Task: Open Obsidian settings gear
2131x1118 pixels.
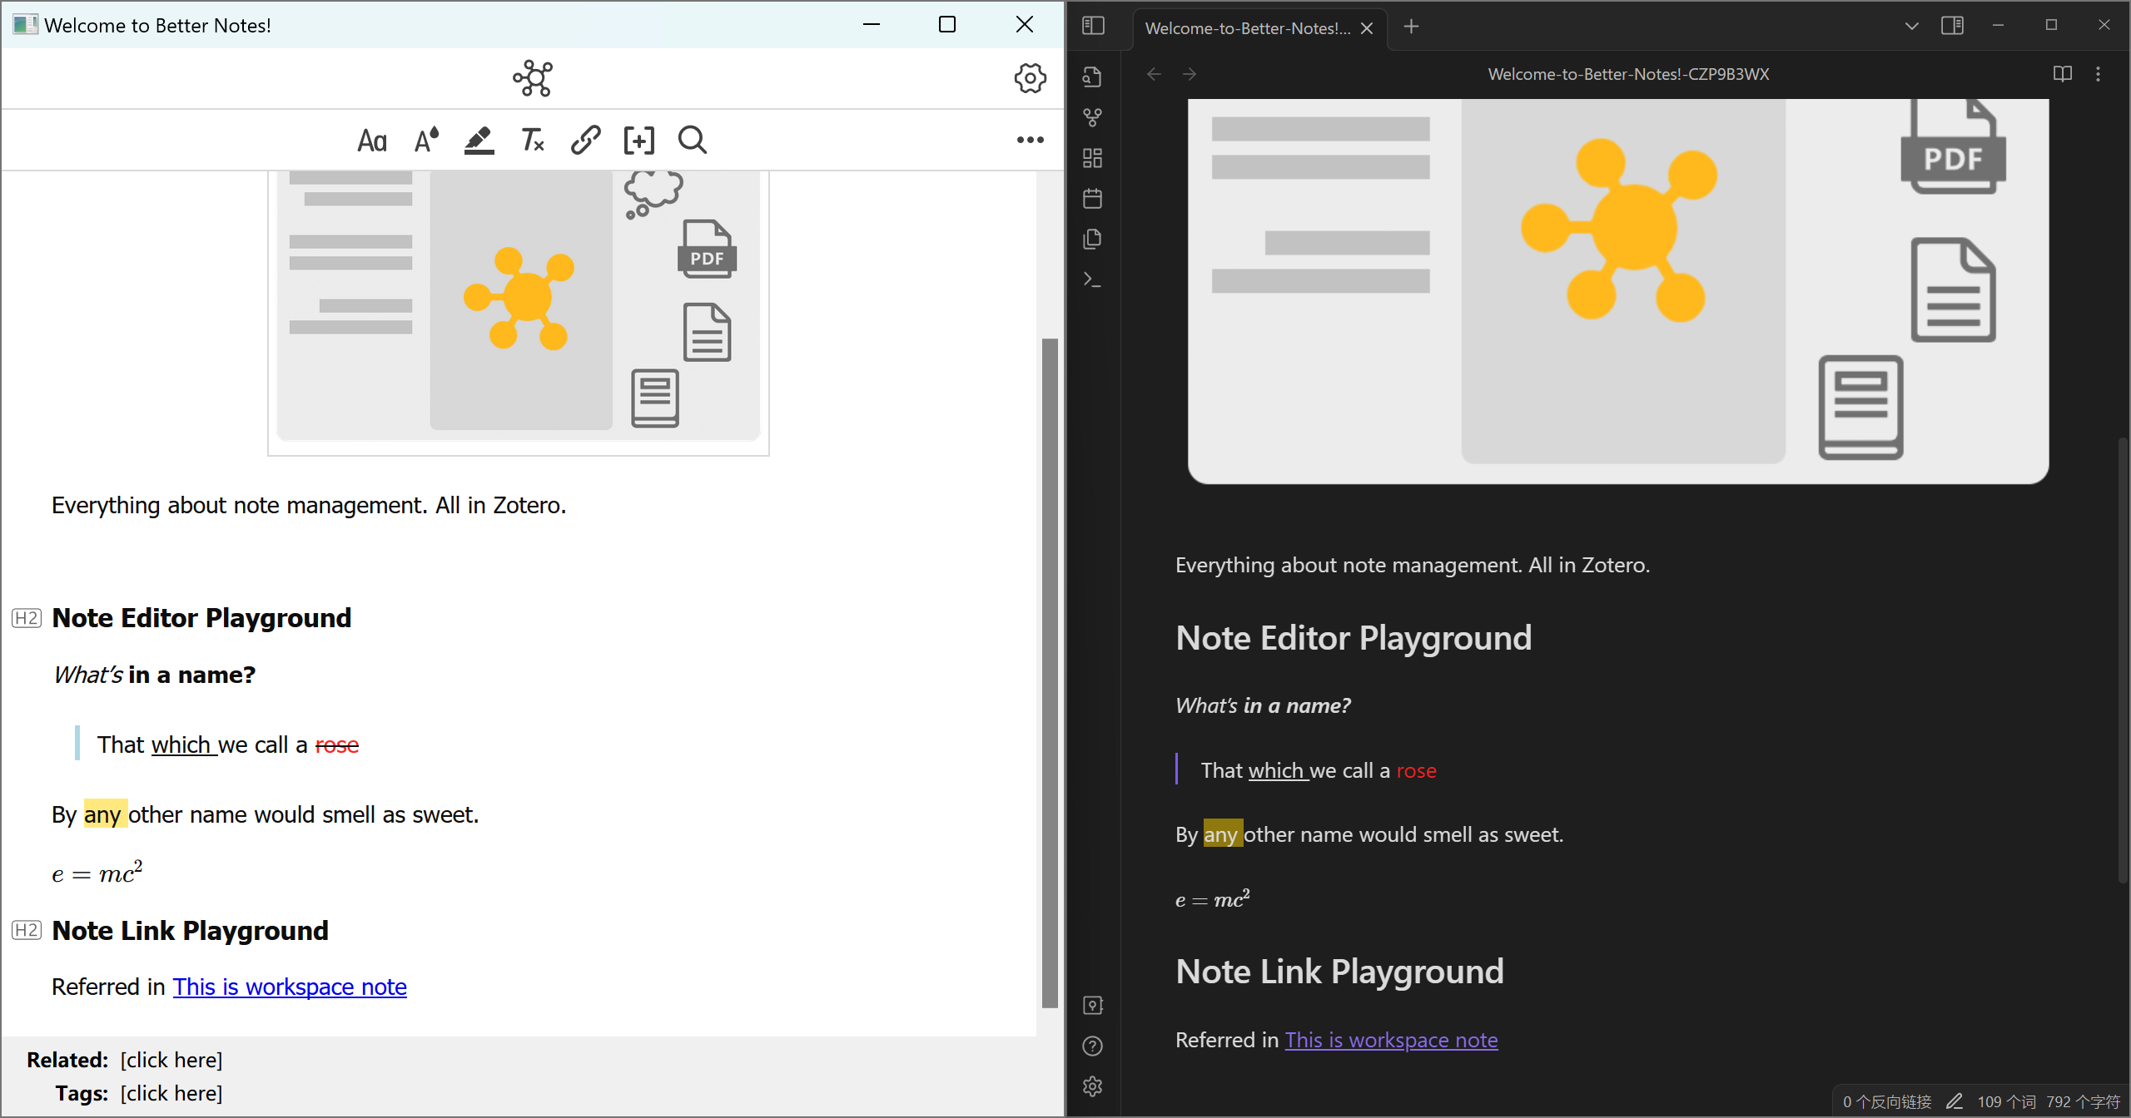Action: (x=1093, y=1086)
